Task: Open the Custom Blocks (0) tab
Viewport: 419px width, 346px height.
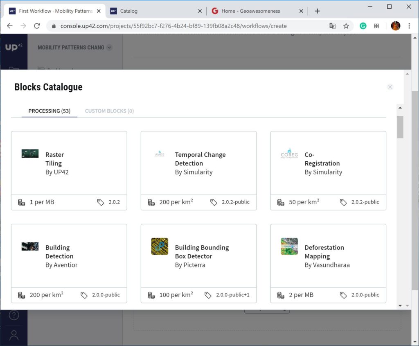Action: (109, 111)
